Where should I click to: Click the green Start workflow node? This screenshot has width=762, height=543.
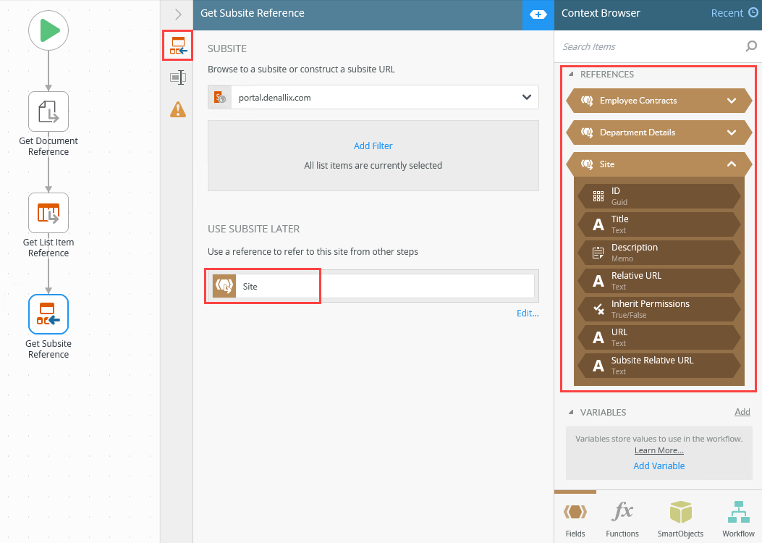coord(48,31)
